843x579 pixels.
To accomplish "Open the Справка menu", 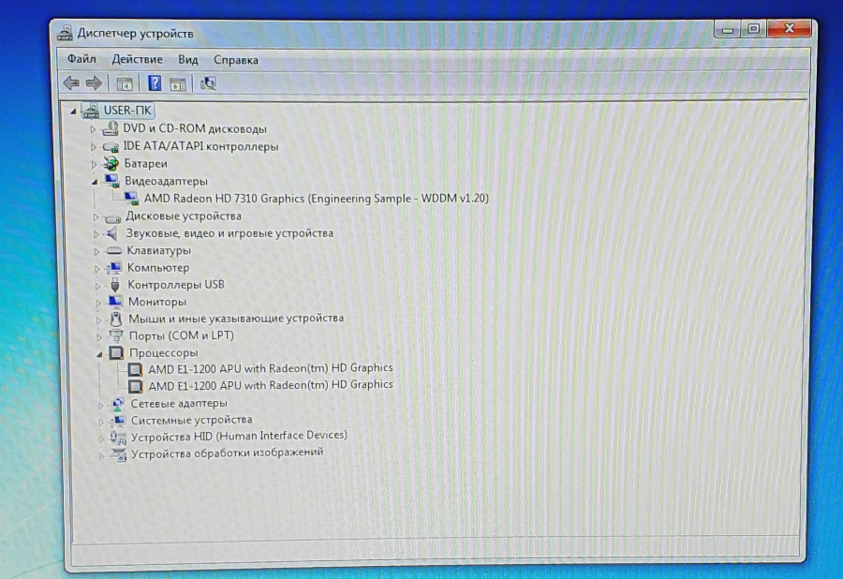I will tap(236, 60).
